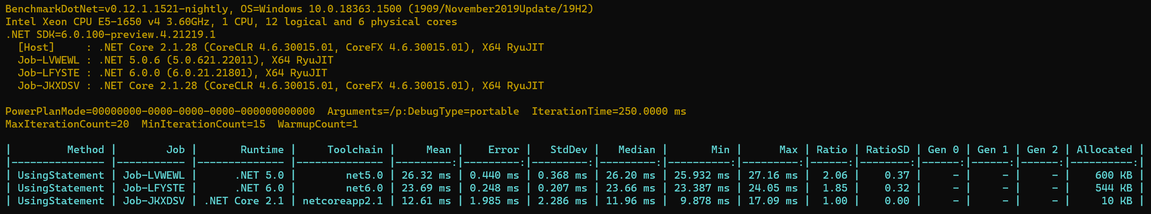Screen dimensions: 1151x214
Task: Select the Mean column header
Action: click(x=438, y=150)
